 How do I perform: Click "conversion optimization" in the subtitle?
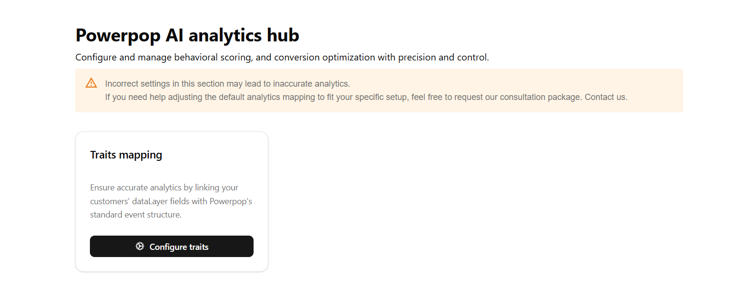[324, 58]
